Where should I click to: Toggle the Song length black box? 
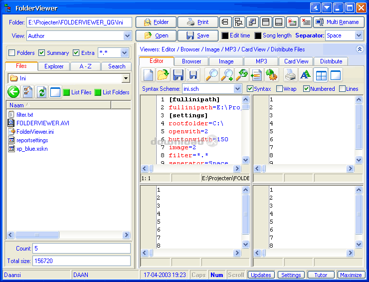[258, 35]
